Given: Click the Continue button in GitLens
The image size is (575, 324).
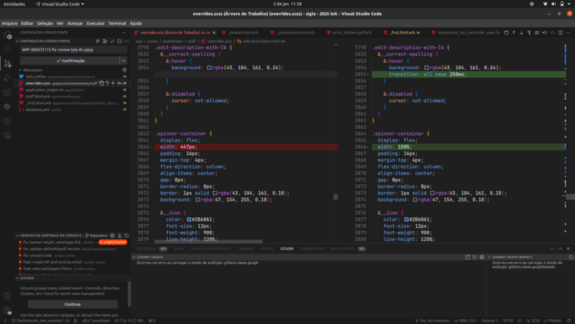Looking at the screenshot, I should tap(73, 304).
